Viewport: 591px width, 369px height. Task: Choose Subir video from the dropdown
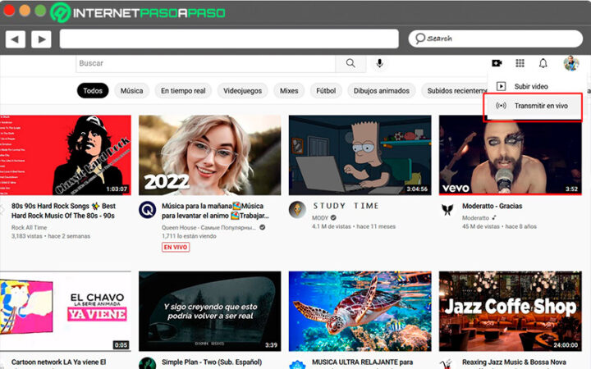point(531,86)
